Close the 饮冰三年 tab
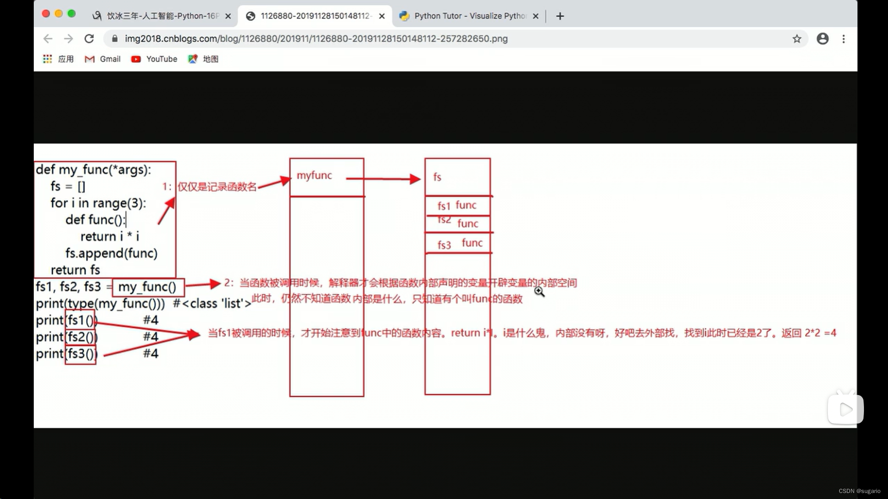 click(x=228, y=16)
